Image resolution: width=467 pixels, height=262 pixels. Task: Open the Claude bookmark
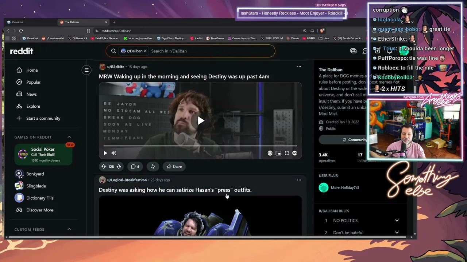293,38
